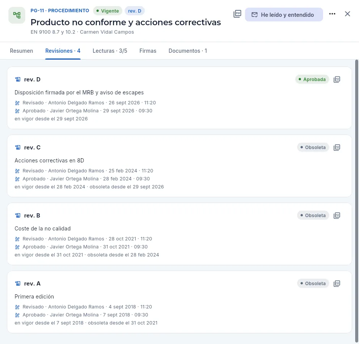Click the revision icon next to rev. C
Image resolution: width=359 pixels, height=344 pixels.
[x=18, y=148]
